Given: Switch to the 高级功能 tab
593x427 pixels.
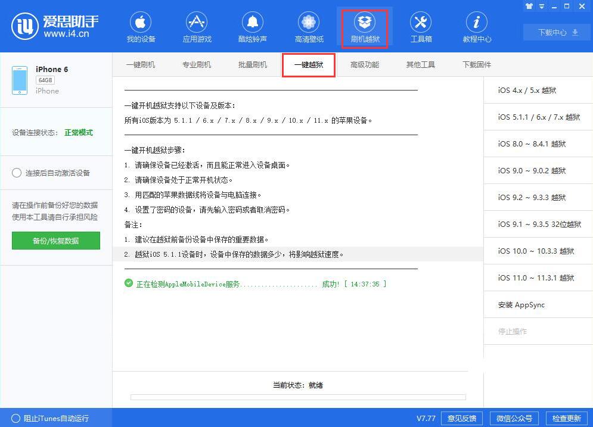Looking at the screenshot, I should point(364,64).
